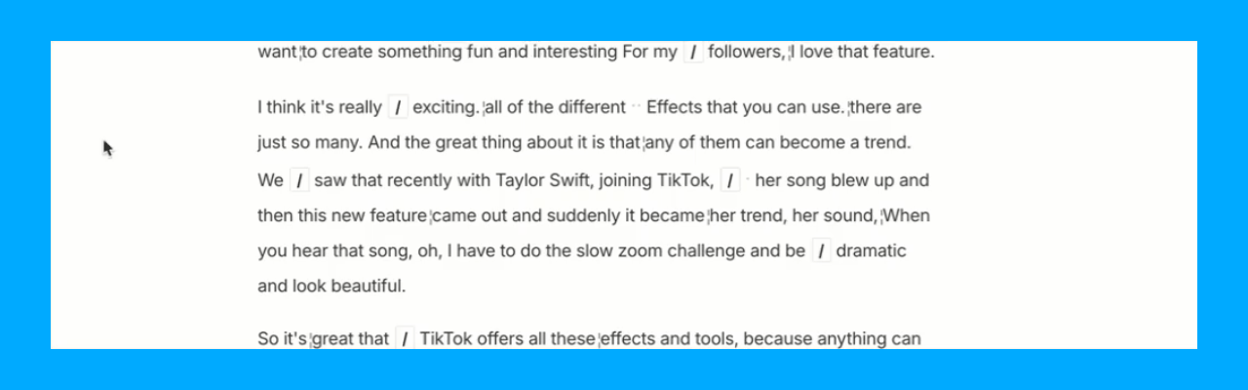1248x390 pixels.
Task: Click the gap dots marker before "Effects"
Action: click(x=636, y=106)
